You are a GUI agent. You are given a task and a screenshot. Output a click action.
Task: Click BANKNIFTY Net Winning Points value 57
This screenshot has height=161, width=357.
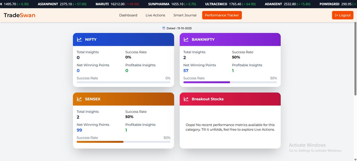[x=186, y=71]
